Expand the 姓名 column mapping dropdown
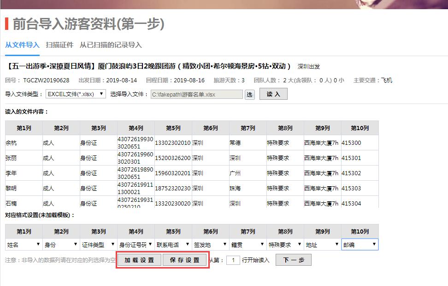This screenshot has width=448, height=286. coord(24,245)
